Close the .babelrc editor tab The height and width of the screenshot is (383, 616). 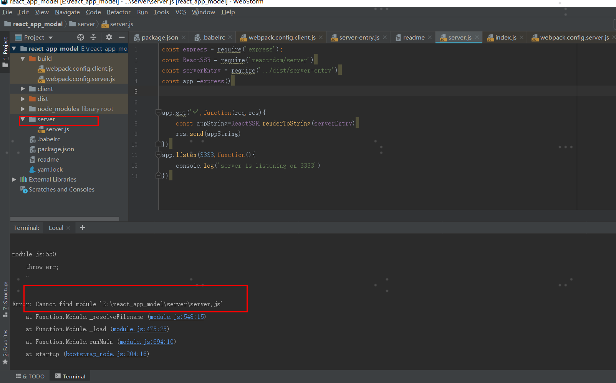coord(230,37)
